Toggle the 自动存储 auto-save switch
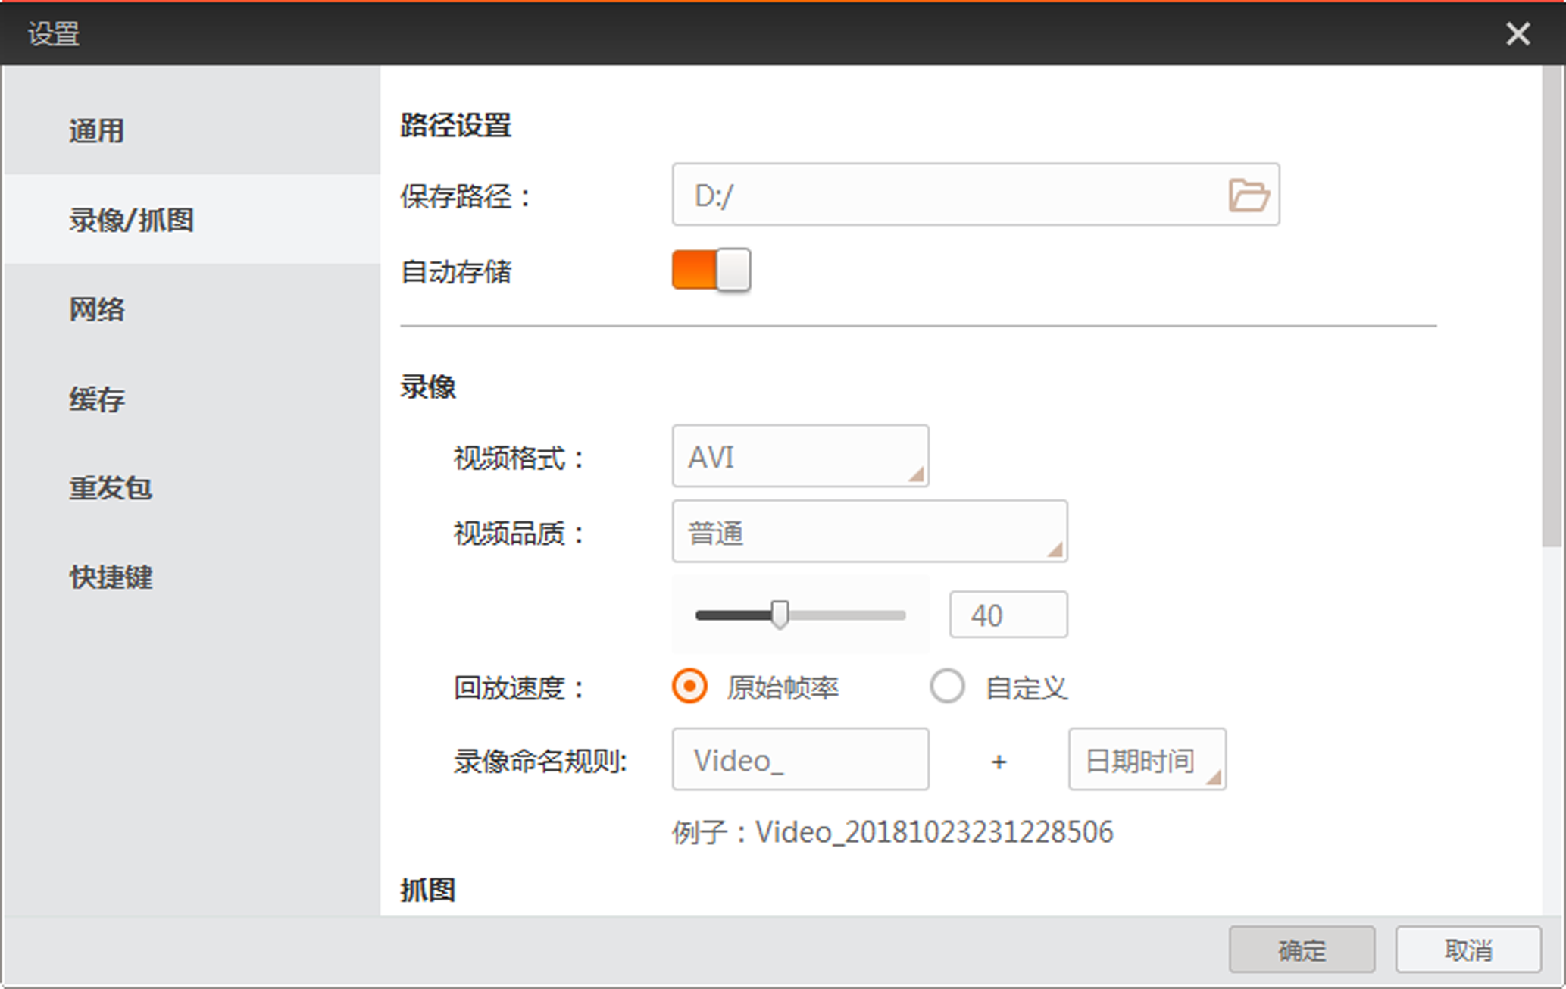This screenshot has height=989, width=1566. click(711, 270)
